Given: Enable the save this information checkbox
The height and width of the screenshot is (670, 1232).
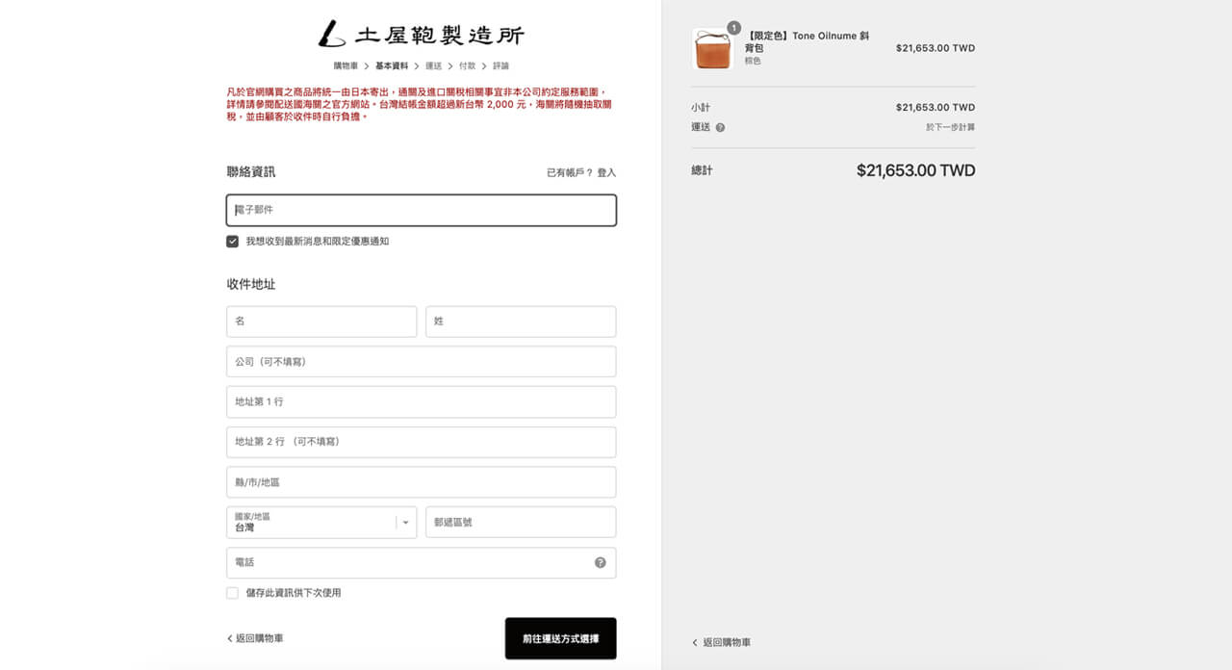Looking at the screenshot, I should tap(232, 593).
